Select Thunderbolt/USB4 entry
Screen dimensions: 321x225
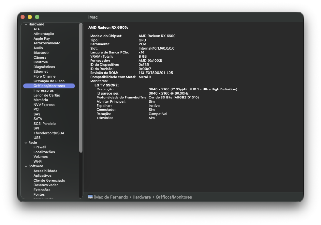tap(49, 133)
